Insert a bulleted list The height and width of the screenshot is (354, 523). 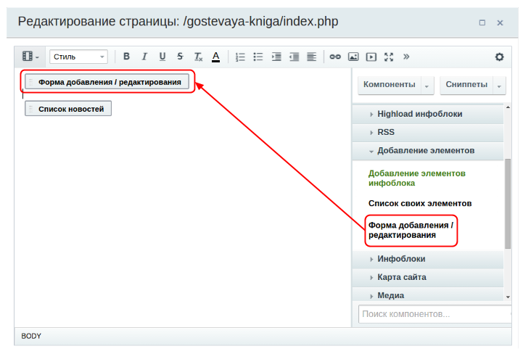click(258, 57)
